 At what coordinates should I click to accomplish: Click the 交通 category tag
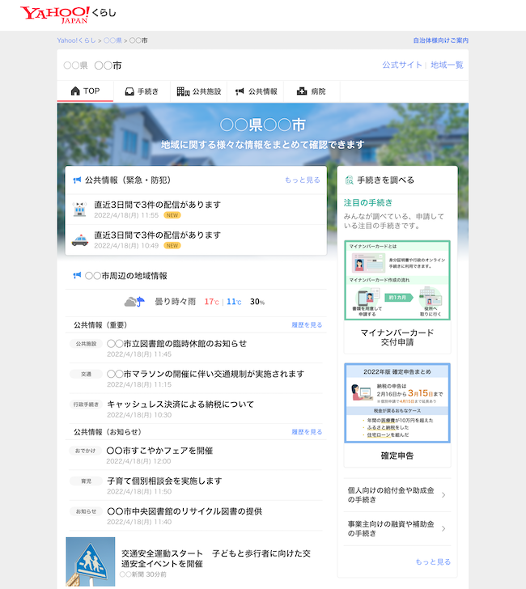(x=86, y=374)
